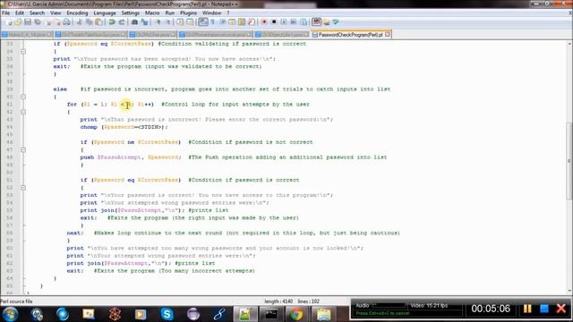
Task: Open the Plugins menu
Action: click(188, 13)
